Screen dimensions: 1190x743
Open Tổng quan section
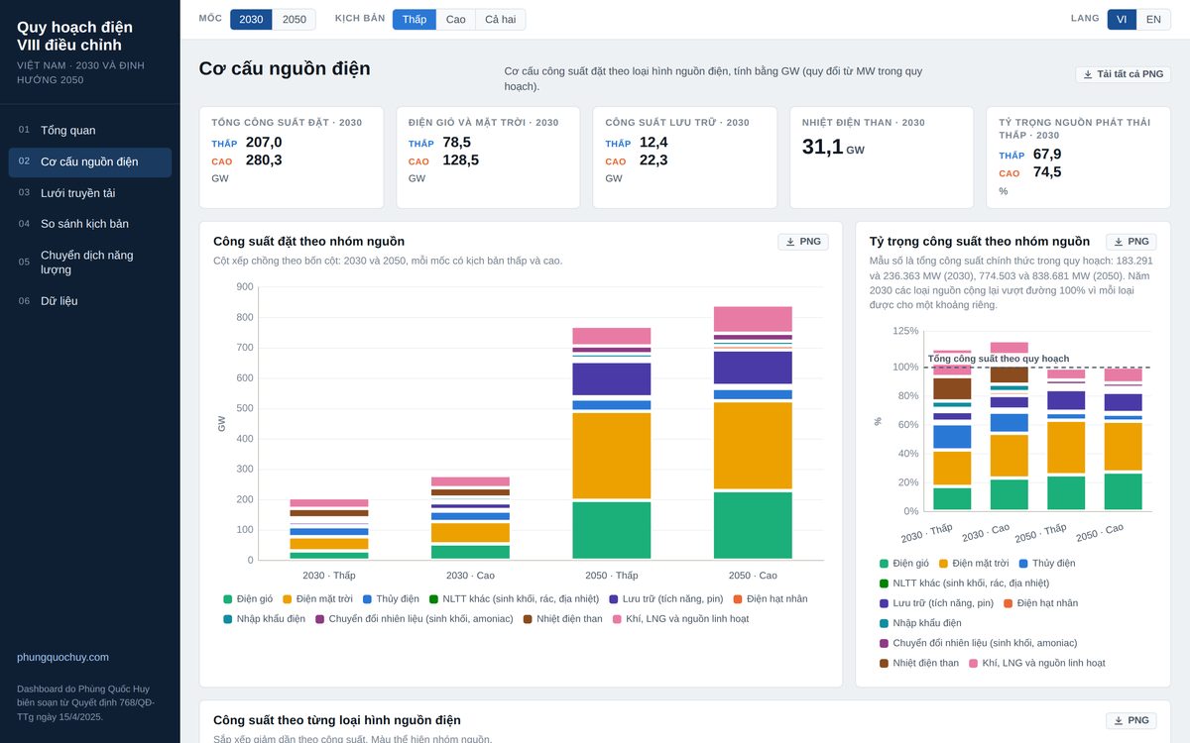pyautogui.click(x=90, y=130)
